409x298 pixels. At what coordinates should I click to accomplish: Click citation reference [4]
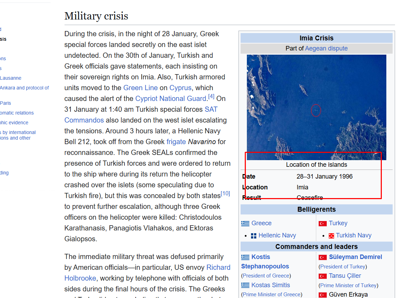pyautogui.click(x=211, y=96)
